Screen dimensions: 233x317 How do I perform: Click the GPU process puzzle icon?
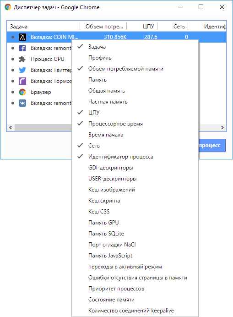22,59
